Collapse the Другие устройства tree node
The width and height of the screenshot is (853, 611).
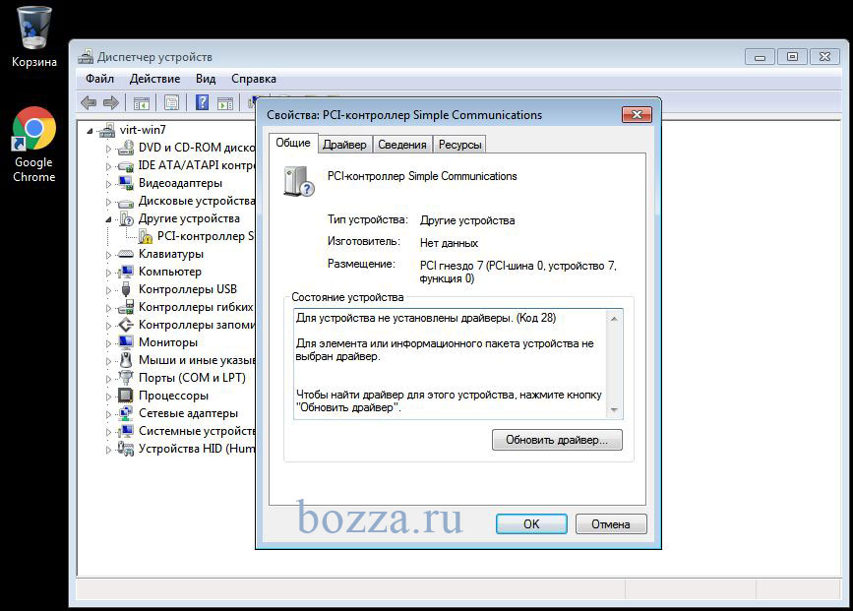pyautogui.click(x=109, y=218)
